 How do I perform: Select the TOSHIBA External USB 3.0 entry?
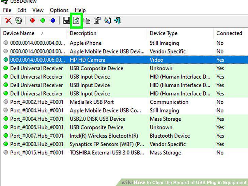pos(107,153)
